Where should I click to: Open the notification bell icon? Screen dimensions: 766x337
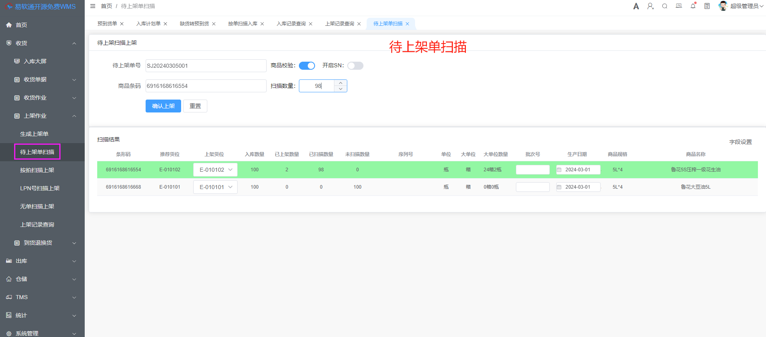693,6
